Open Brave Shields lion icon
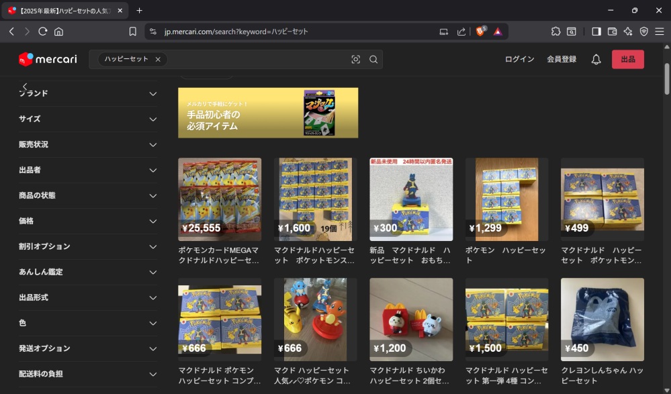Image resolution: width=671 pixels, height=394 pixels. pyautogui.click(x=480, y=32)
